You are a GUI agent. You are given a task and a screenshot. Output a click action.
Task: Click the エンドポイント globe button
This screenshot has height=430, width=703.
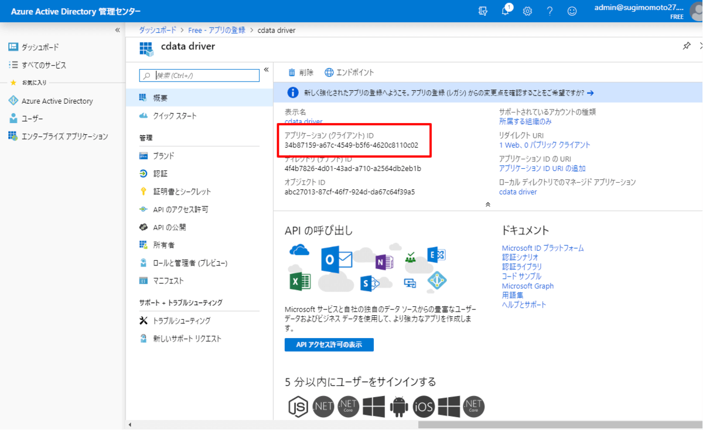pyautogui.click(x=349, y=73)
